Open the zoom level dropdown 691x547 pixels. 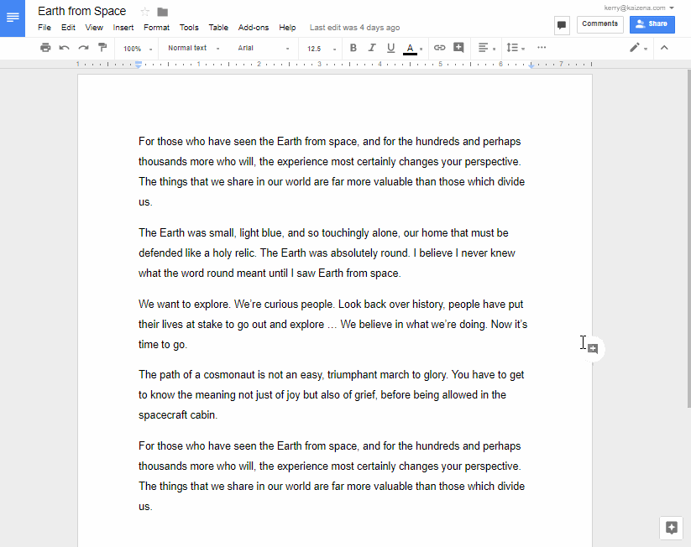pos(138,49)
